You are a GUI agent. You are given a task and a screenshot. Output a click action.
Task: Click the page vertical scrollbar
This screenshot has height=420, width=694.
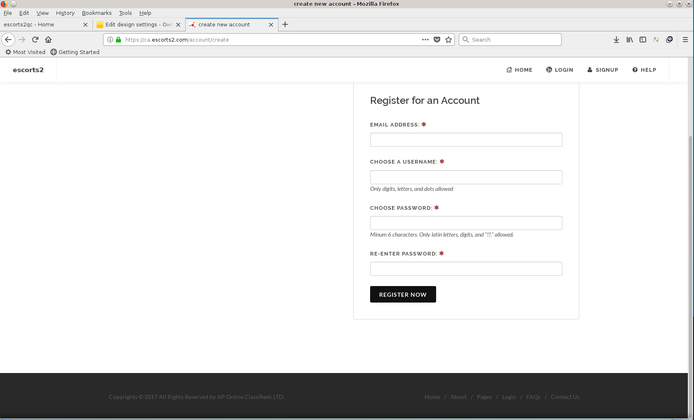691,276
